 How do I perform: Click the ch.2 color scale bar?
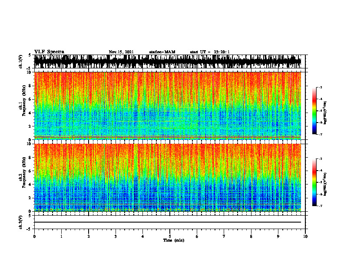click(314, 182)
